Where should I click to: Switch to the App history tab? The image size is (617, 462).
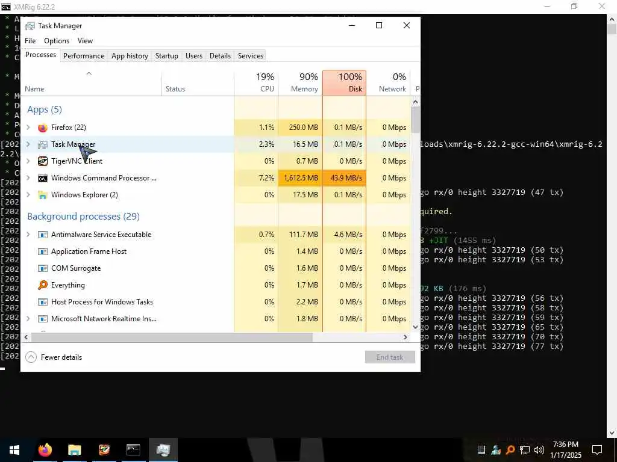click(x=130, y=56)
